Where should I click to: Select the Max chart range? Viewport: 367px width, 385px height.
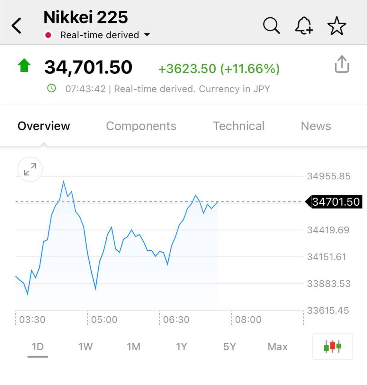point(277,346)
